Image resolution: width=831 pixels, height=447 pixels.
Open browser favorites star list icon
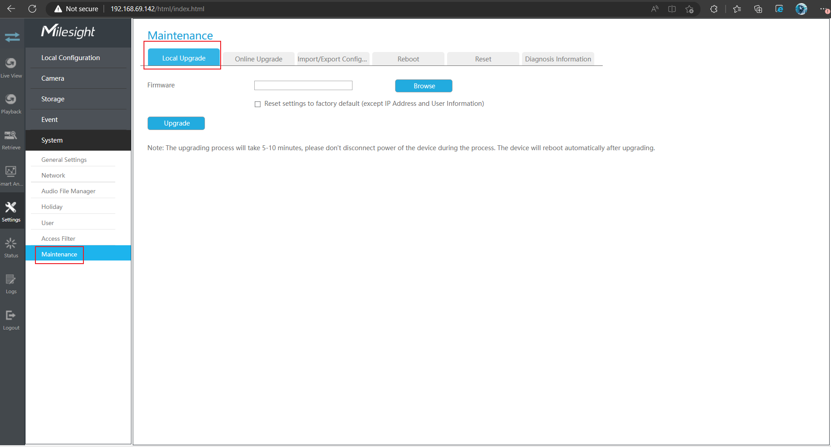737,9
